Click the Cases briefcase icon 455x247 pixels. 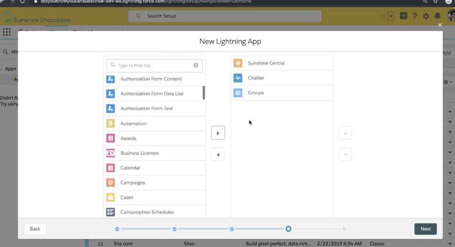click(x=110, y=198)
